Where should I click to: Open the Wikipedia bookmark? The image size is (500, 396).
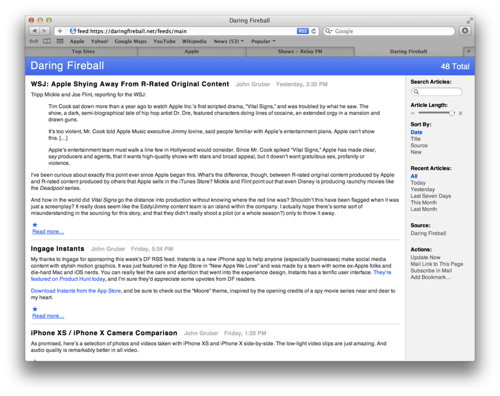[194, 41]
